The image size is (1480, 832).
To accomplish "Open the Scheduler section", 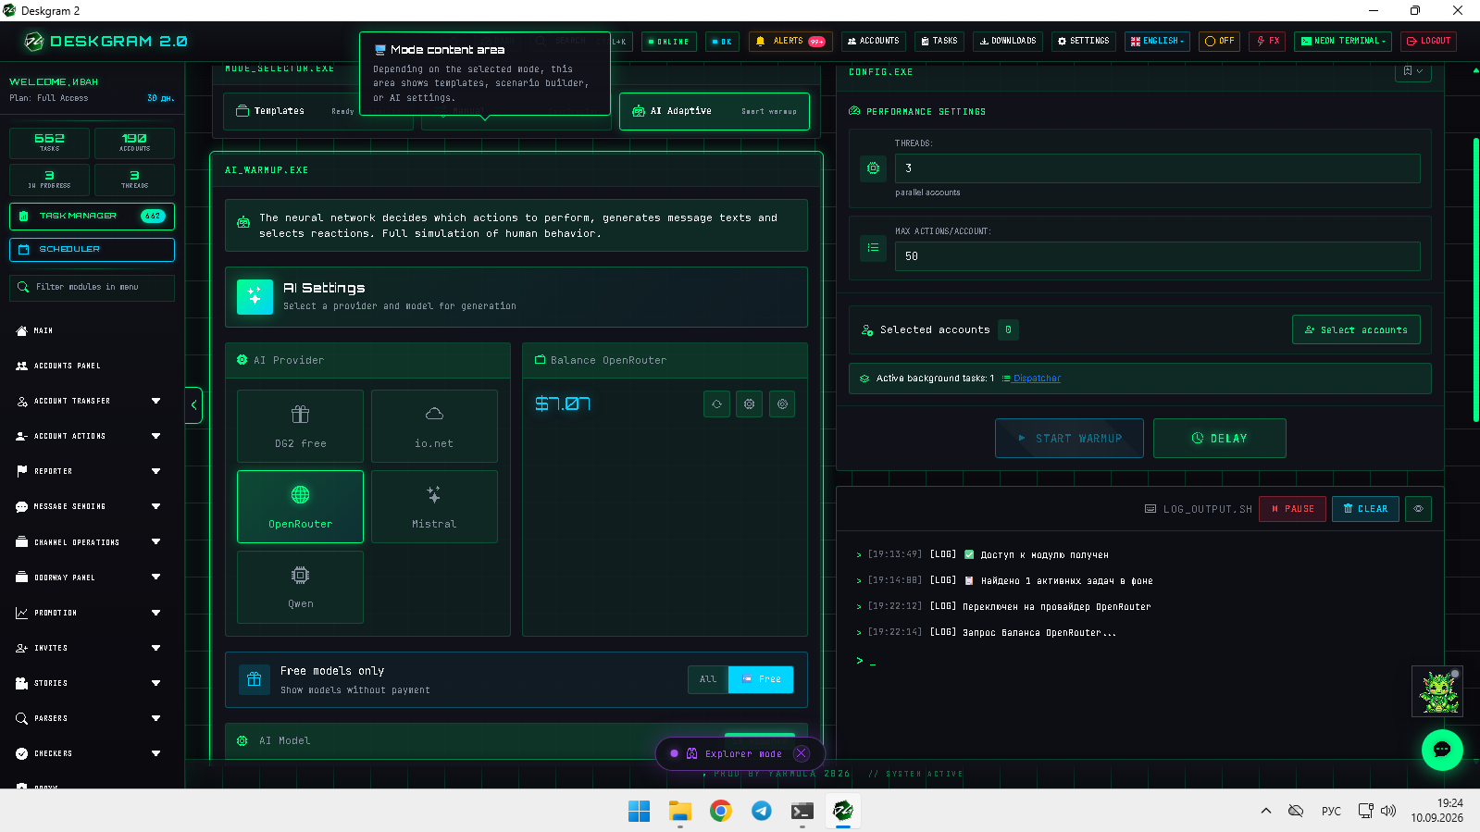I will 92,249.
